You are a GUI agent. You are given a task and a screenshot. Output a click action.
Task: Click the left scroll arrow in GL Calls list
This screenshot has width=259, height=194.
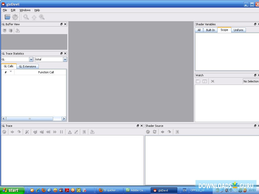[4, 119]
